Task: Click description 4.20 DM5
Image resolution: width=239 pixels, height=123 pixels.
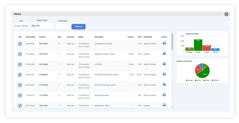Action: (x=98, y=64)
